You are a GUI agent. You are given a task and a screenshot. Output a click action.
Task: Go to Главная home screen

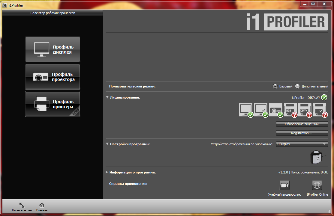[42, 207]
